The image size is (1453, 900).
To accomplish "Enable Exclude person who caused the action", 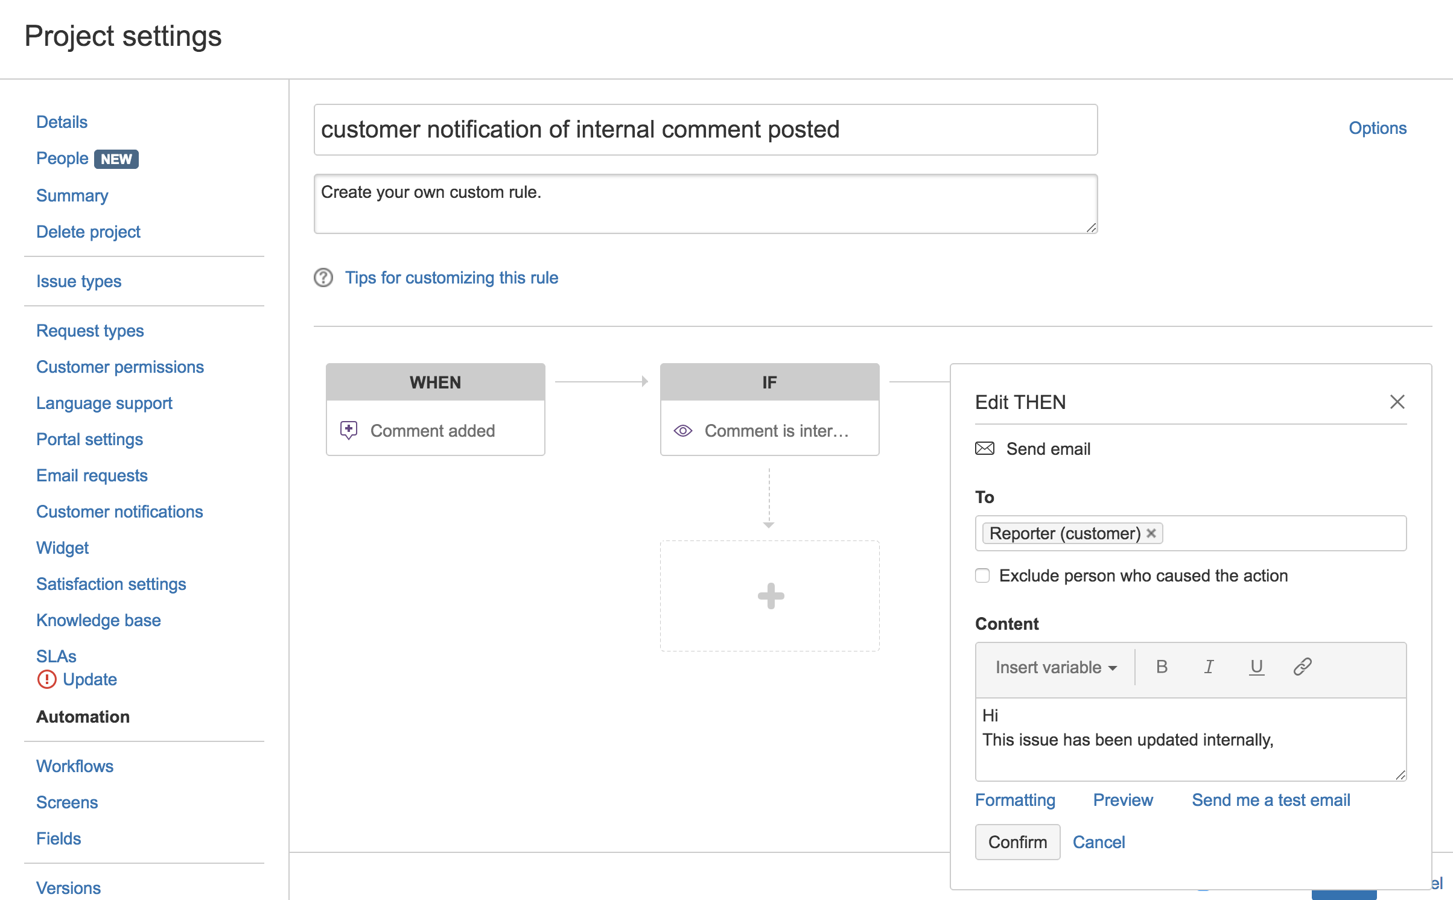I will point(982,575).
